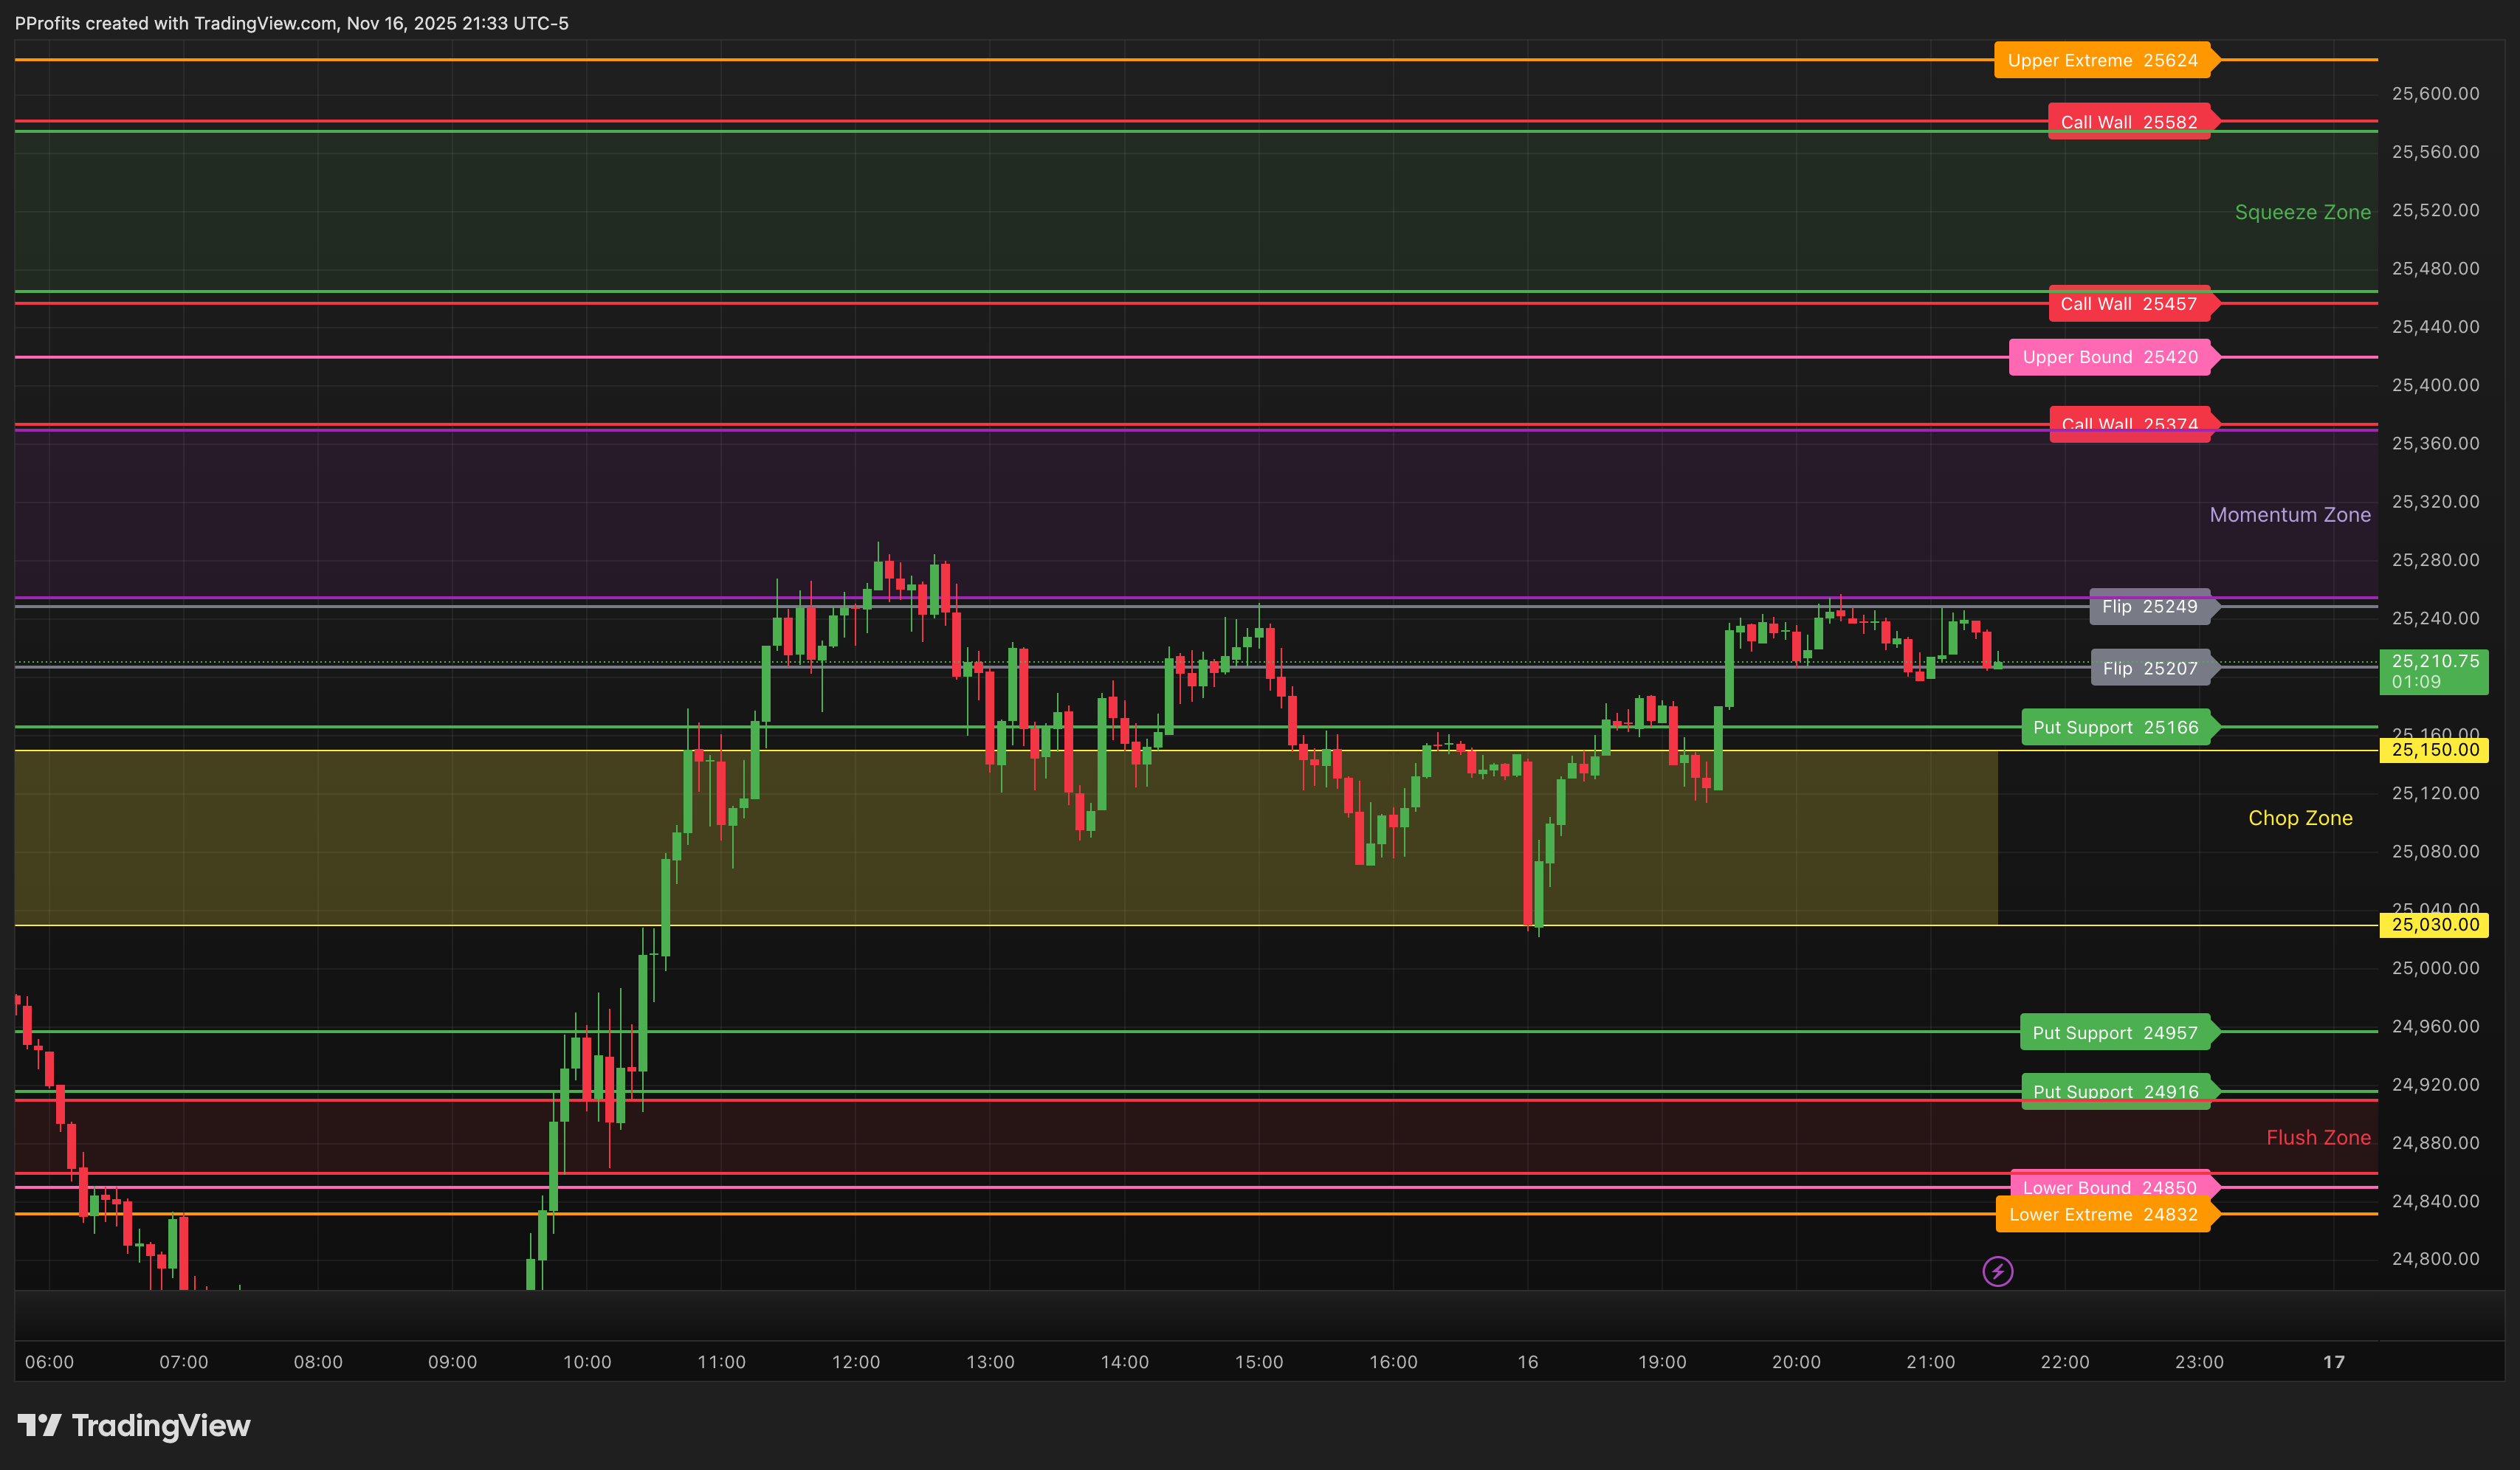The height and width of the screenshot is (1470, 2520).
Task: Expand the yellow 25,030.00 price level marker
Action: 2434,924
